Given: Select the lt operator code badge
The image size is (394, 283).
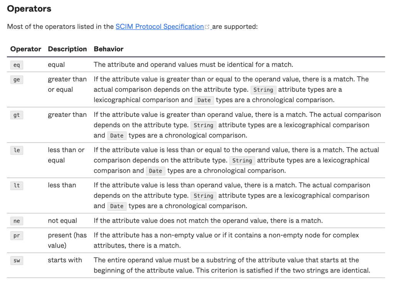Looking at the screenshot, I should [x=17, y=186].
